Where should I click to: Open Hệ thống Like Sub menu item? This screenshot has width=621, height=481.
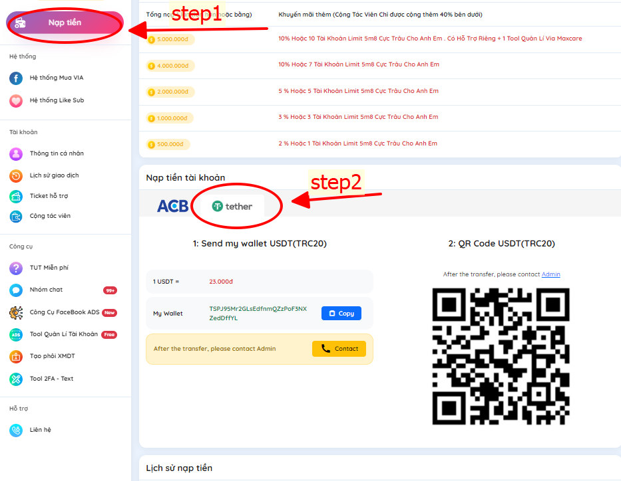(x=57, y=100)
